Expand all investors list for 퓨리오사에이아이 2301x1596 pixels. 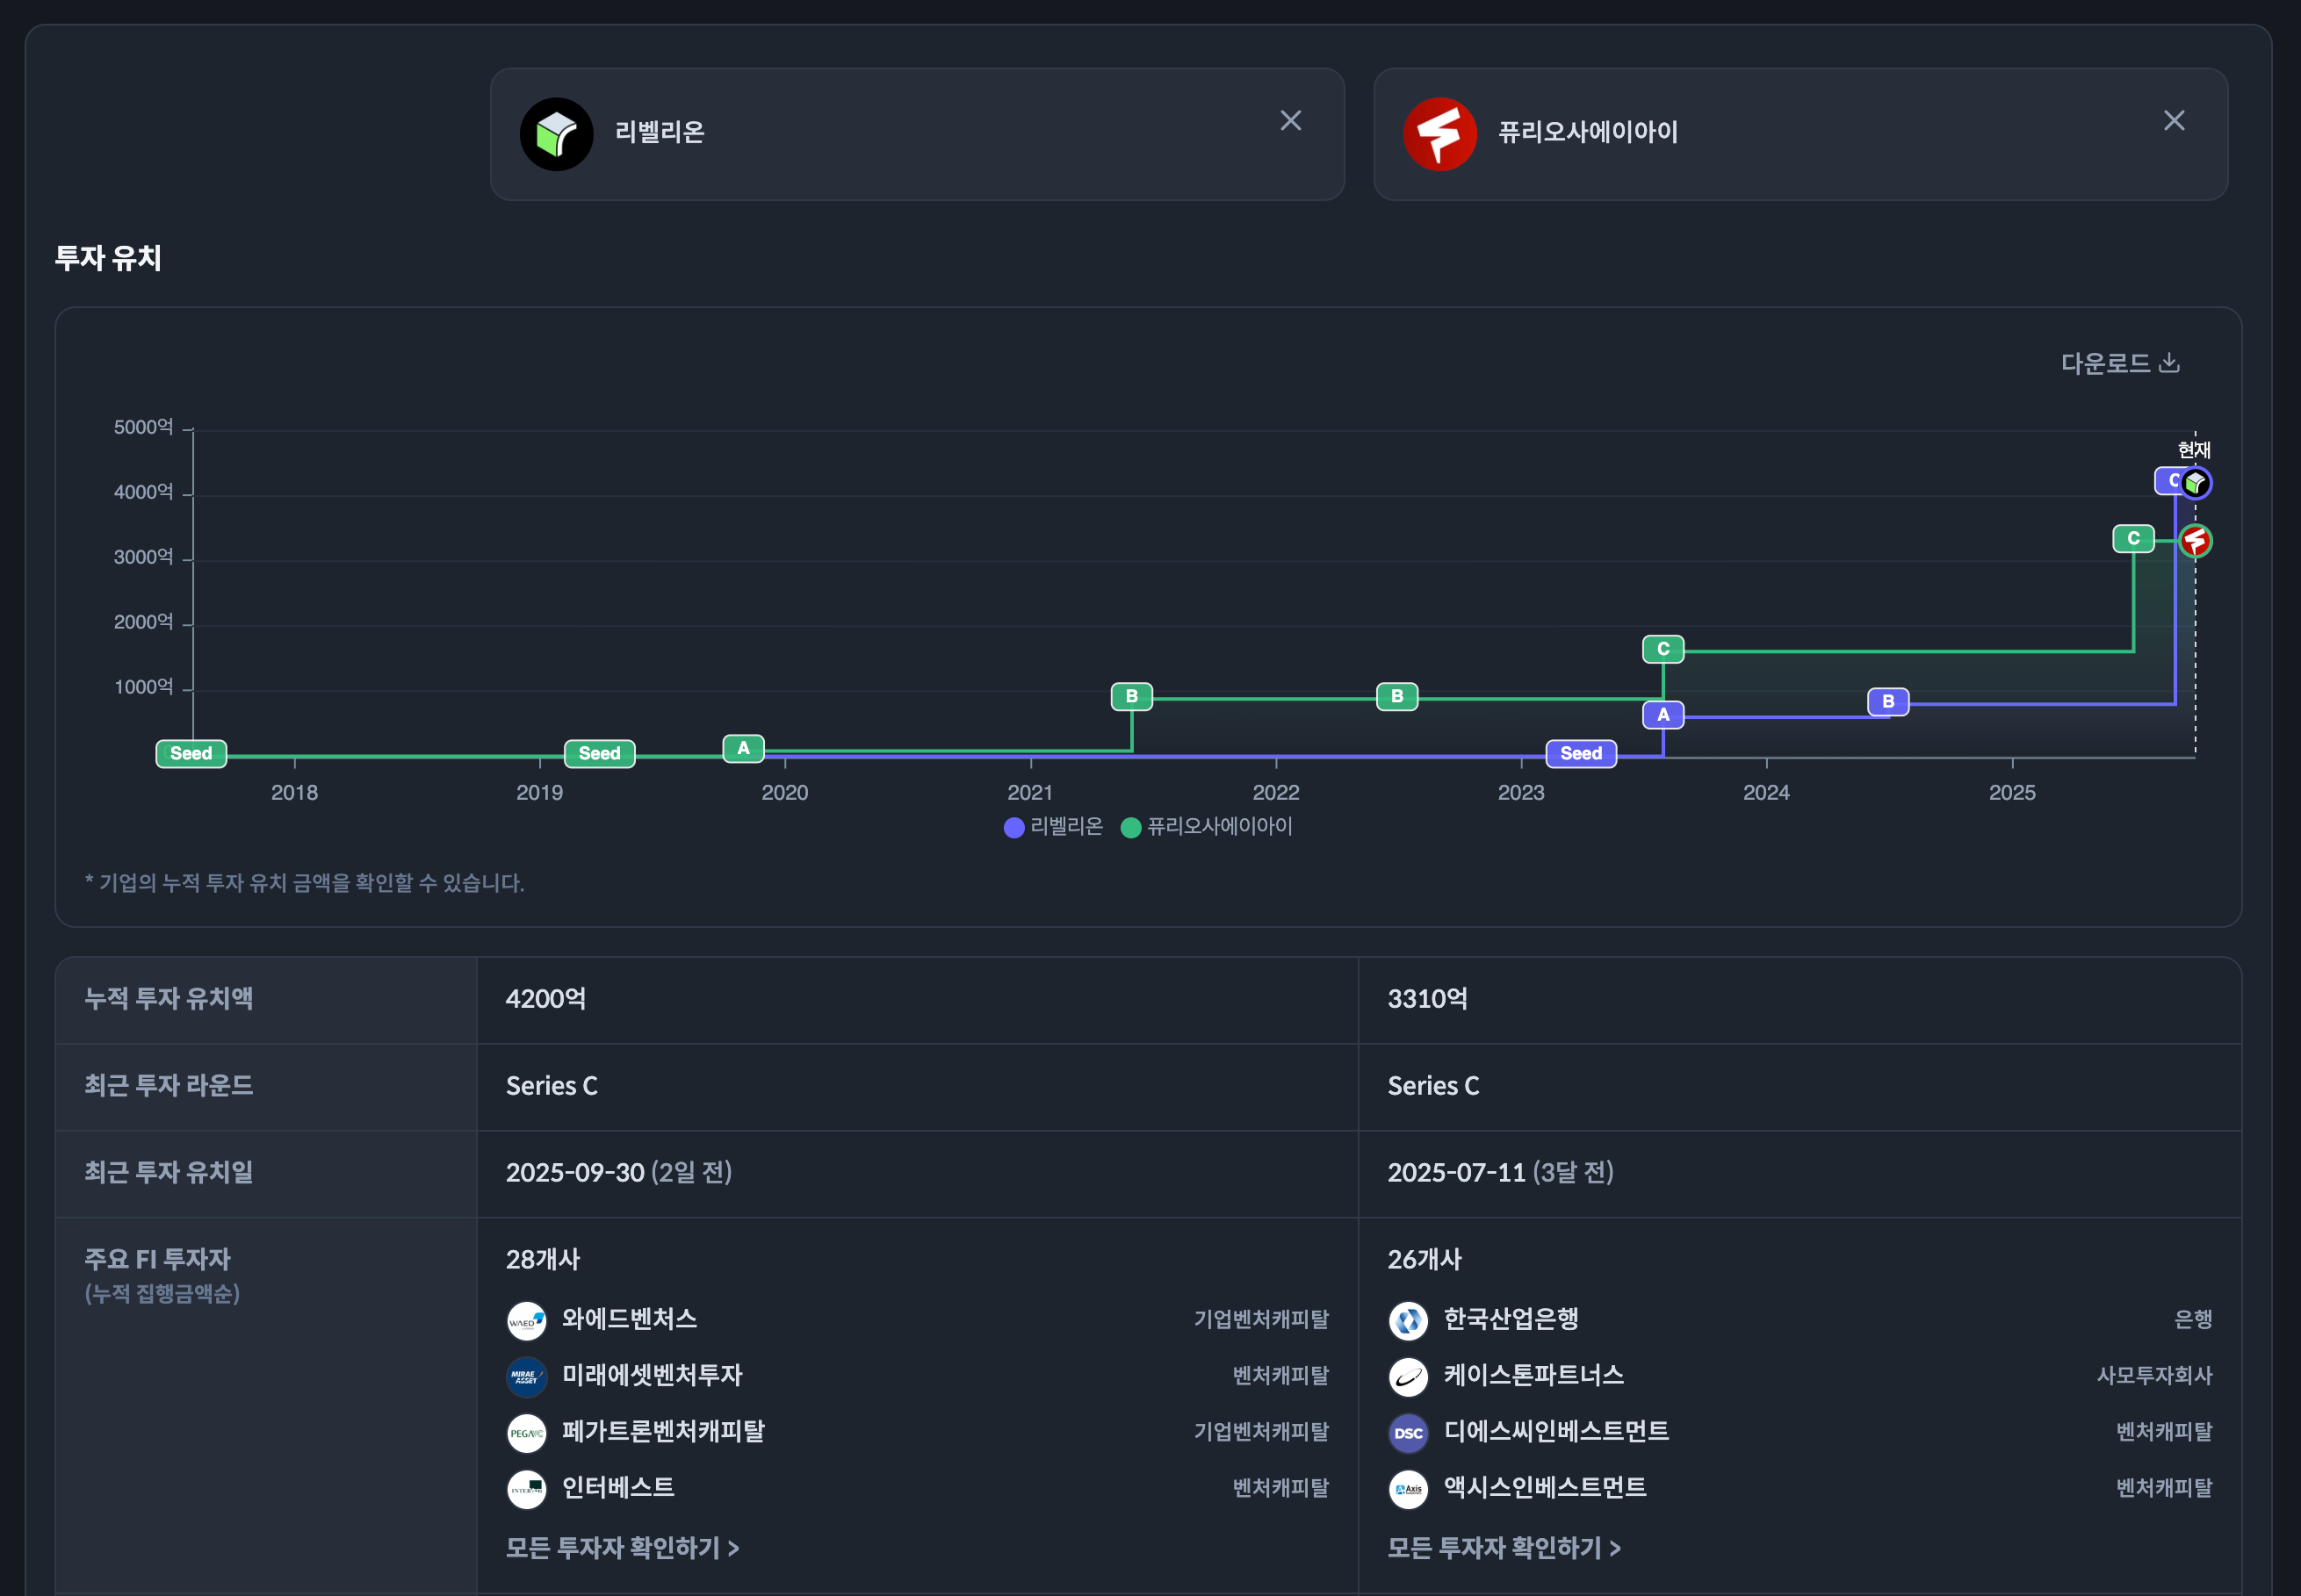[1503, 1548]
